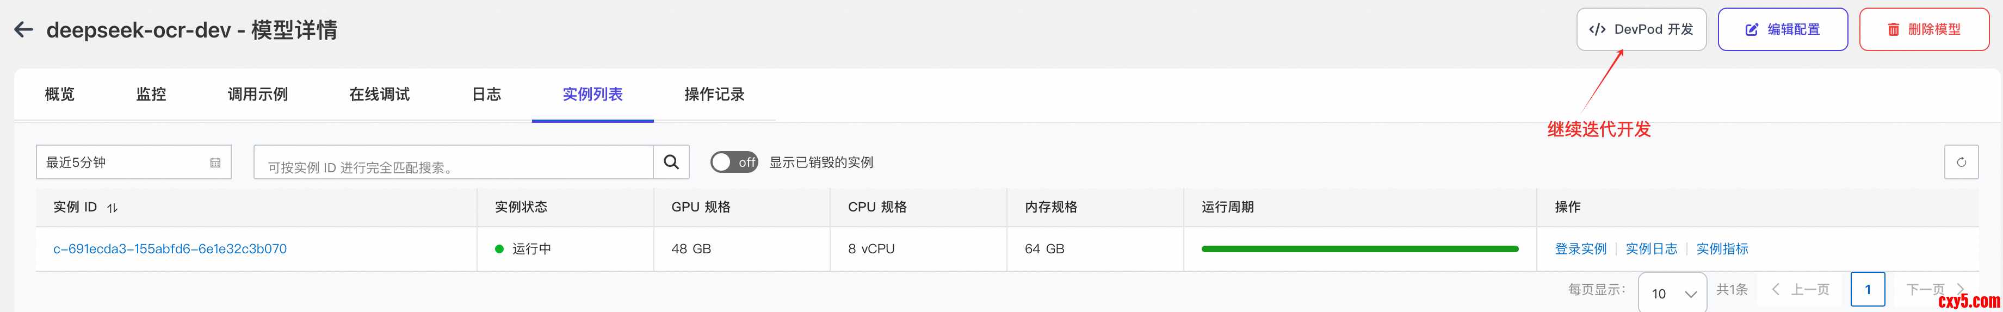Click the green 运行周期 progress bar
This screenshot has height=312, width=2003.
[x=1359, y=249]
